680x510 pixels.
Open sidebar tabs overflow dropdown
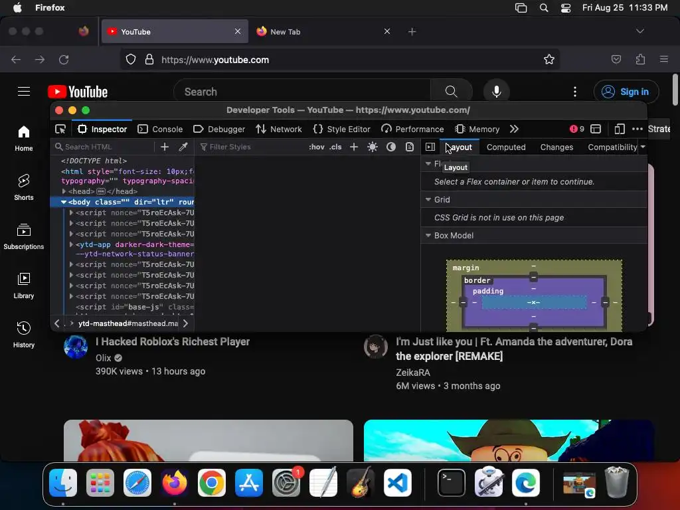643,147
